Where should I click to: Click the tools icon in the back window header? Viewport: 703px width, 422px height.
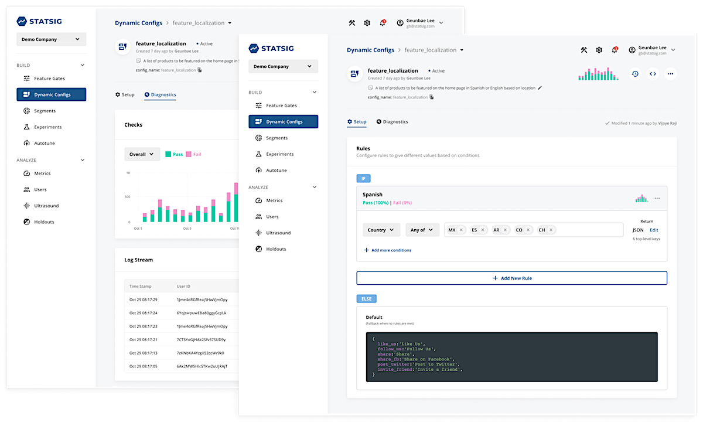point(352,23)
